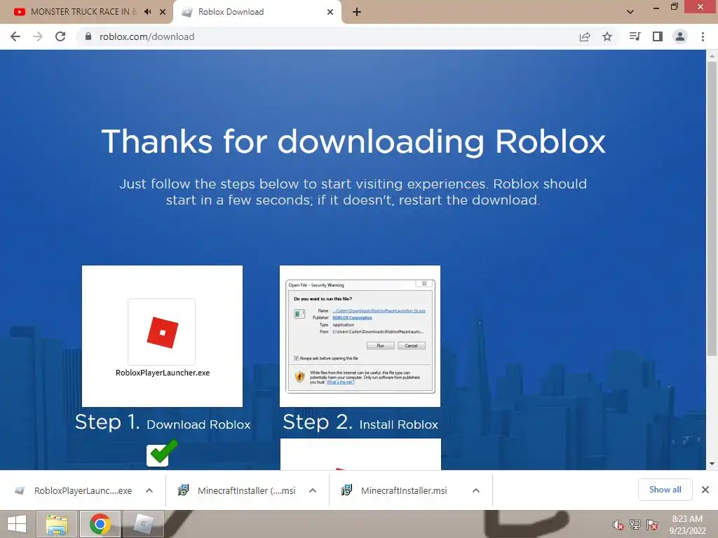
Task: Open the Windows Start menu
Action: (x=17, y=524)
